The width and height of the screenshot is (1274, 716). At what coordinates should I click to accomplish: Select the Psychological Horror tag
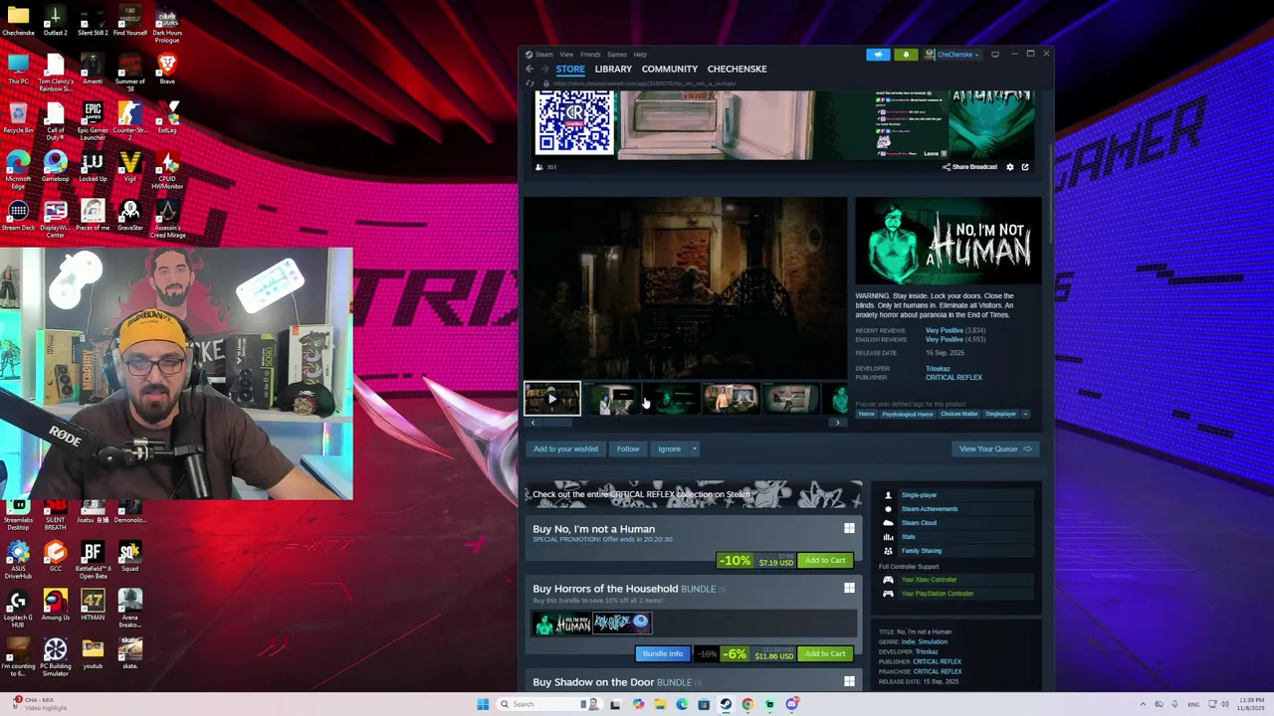click(x=908, y=414)
